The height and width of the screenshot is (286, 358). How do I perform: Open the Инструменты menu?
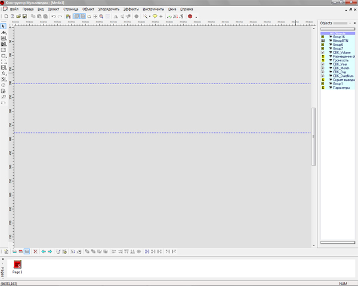(153, 9)
